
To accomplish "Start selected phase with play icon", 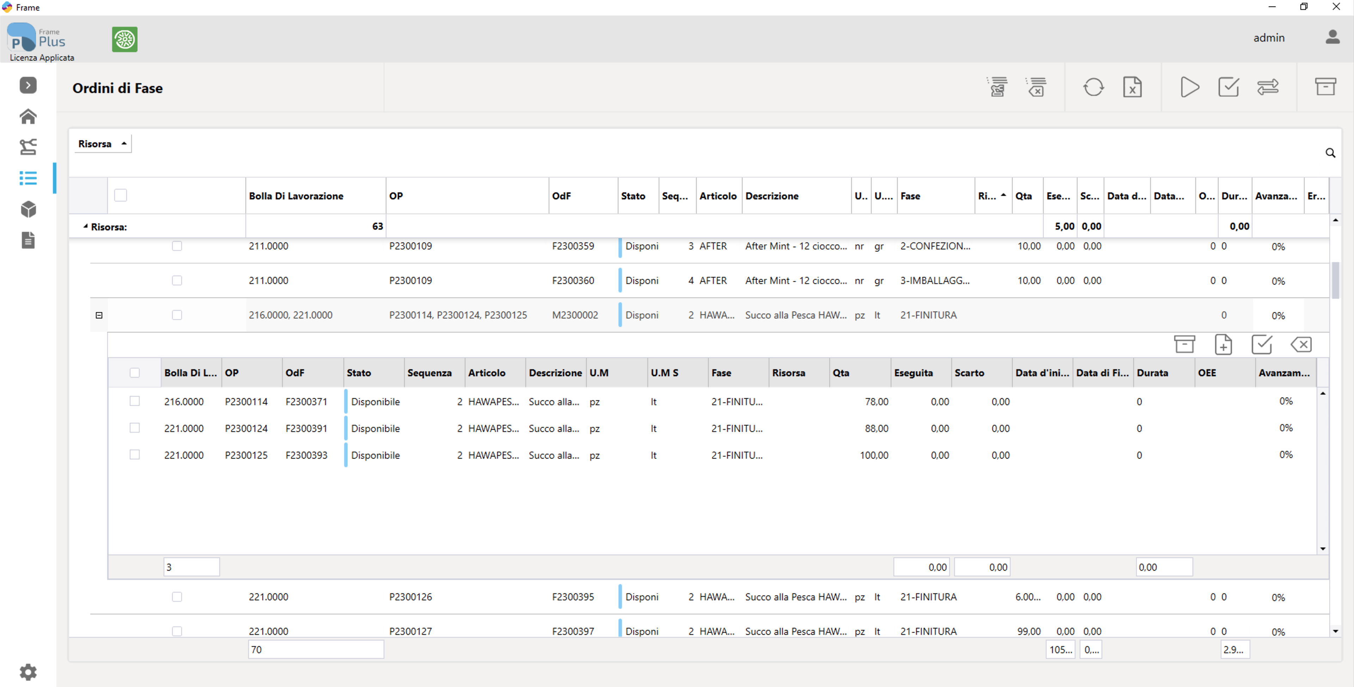I will 1189,87.
